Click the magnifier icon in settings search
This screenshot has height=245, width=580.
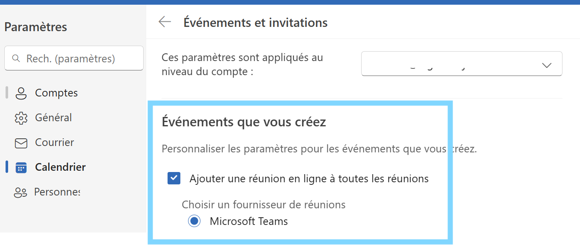(x=16, y=58)
